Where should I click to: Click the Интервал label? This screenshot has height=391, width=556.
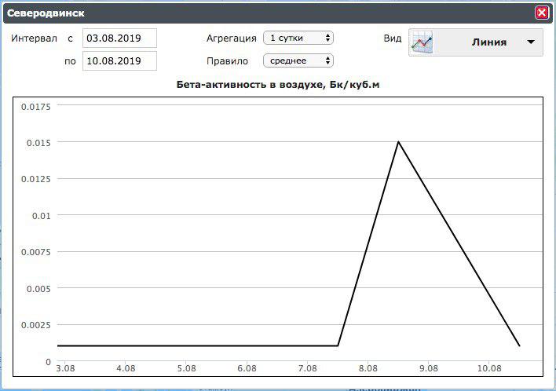tap(34, 38)
